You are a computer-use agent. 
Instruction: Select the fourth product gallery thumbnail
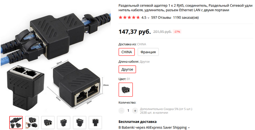[x=63, y=123]
